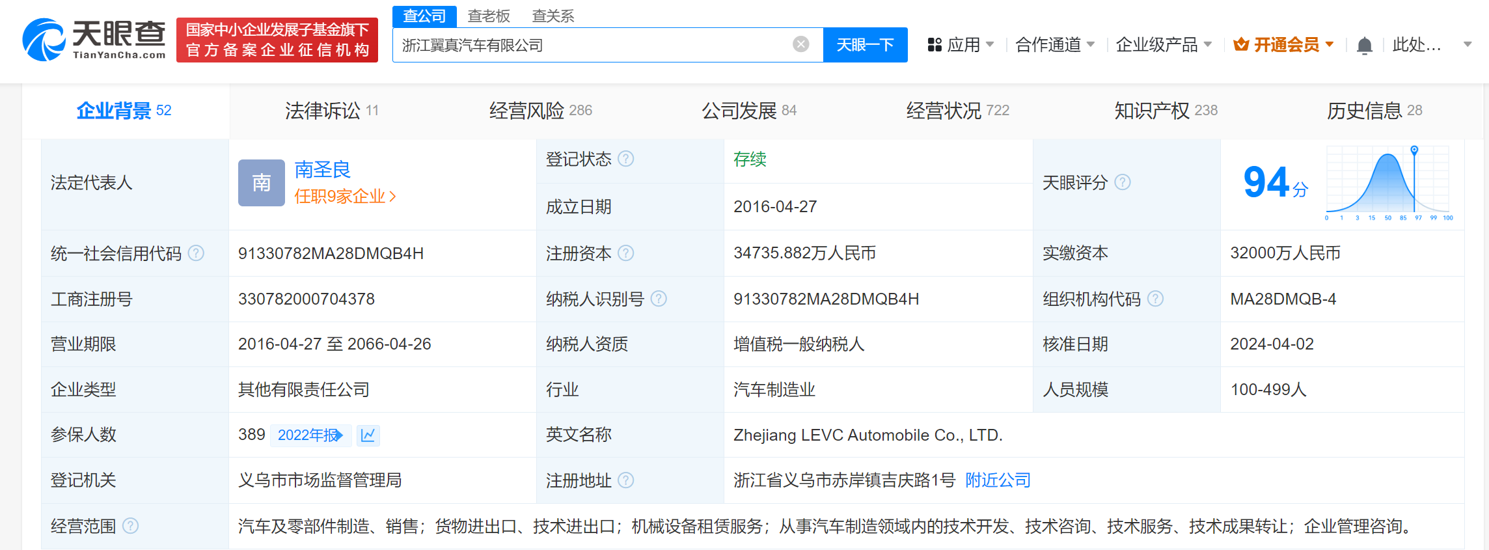Click the company name search field
Image resolution: width=1489 pixels, height=550 pixels.
coord(592,45)
